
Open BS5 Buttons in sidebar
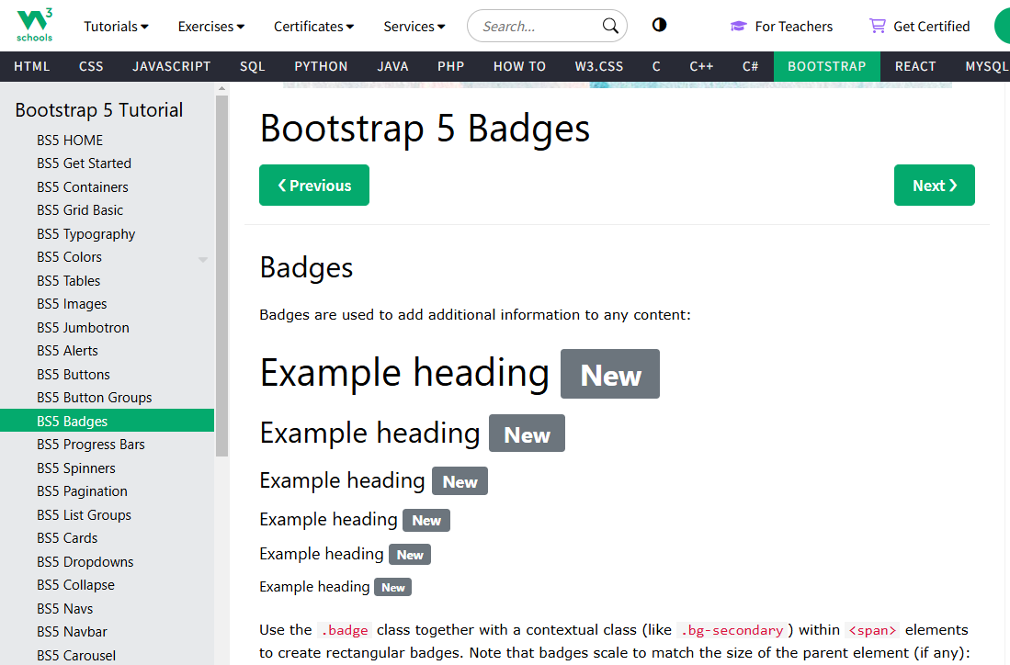coord(107,375)
